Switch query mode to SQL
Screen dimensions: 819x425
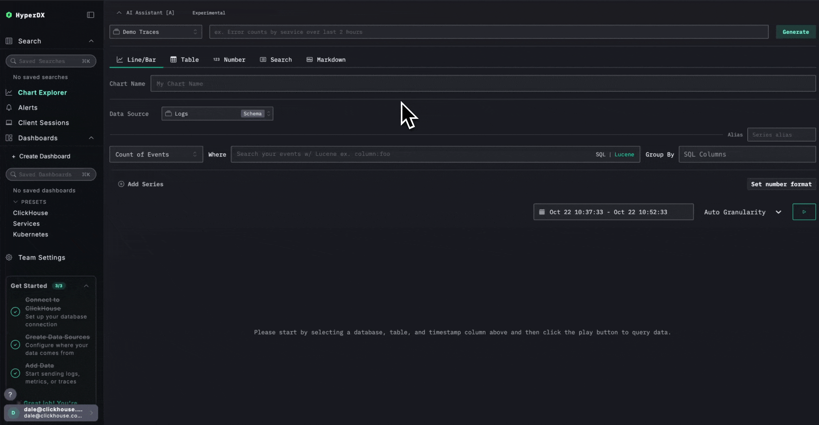pos(600,154)
